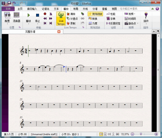Click the Dictionary (字典) icon
Screen dimensions: 162x138
(111, 19)
